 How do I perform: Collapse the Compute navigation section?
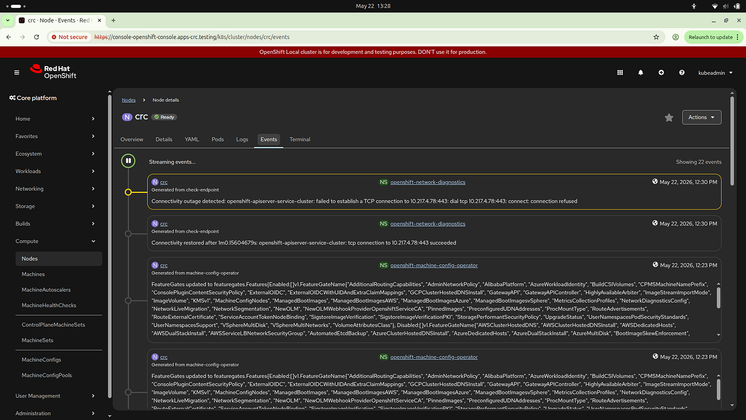coord(55,241)
